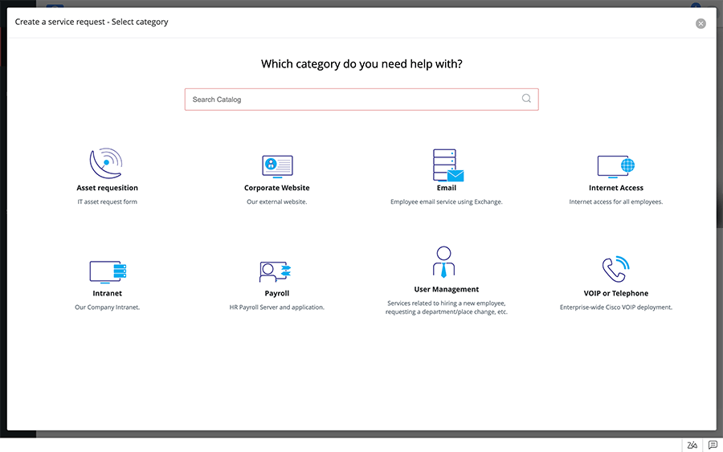The height and width of the screenshot is (452, 723).
Task: Focus the Search Catalog text field
Action: click(x=353, y=100)
